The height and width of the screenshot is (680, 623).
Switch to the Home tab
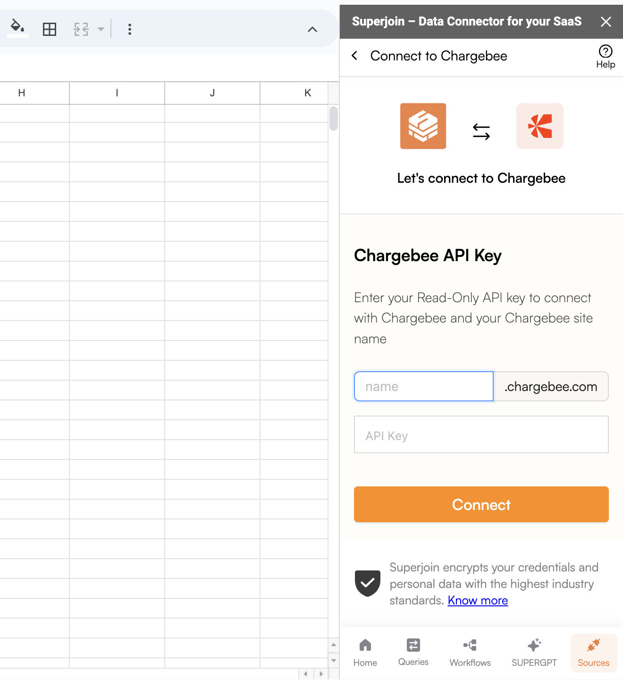coord(365,653)
